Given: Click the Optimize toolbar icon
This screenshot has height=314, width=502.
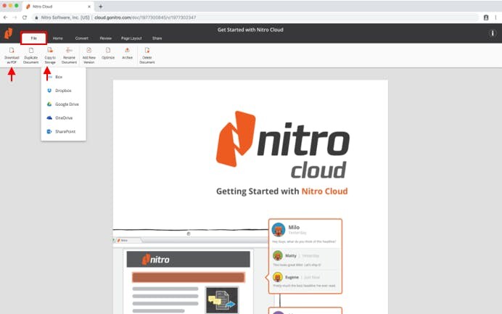Looking at the screenshot, I should point(108,51).
